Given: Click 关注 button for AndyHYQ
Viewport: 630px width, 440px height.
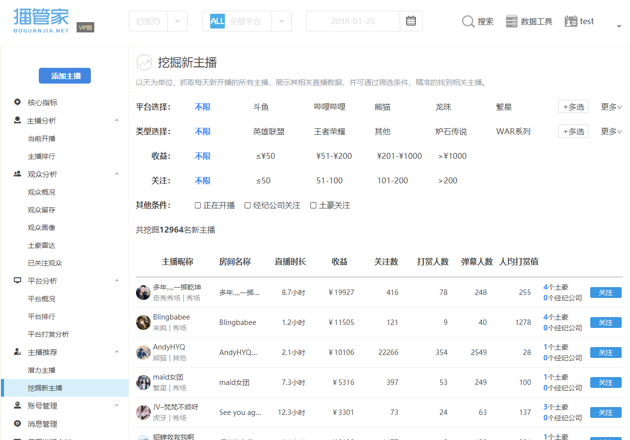Looking at the screenshot, I should [x=606, y=352].
